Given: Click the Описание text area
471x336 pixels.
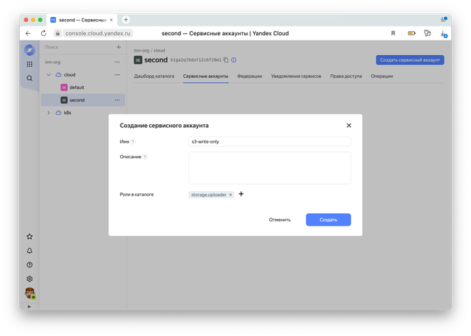Looking at the screenshot, I should [x=269, y=168].
